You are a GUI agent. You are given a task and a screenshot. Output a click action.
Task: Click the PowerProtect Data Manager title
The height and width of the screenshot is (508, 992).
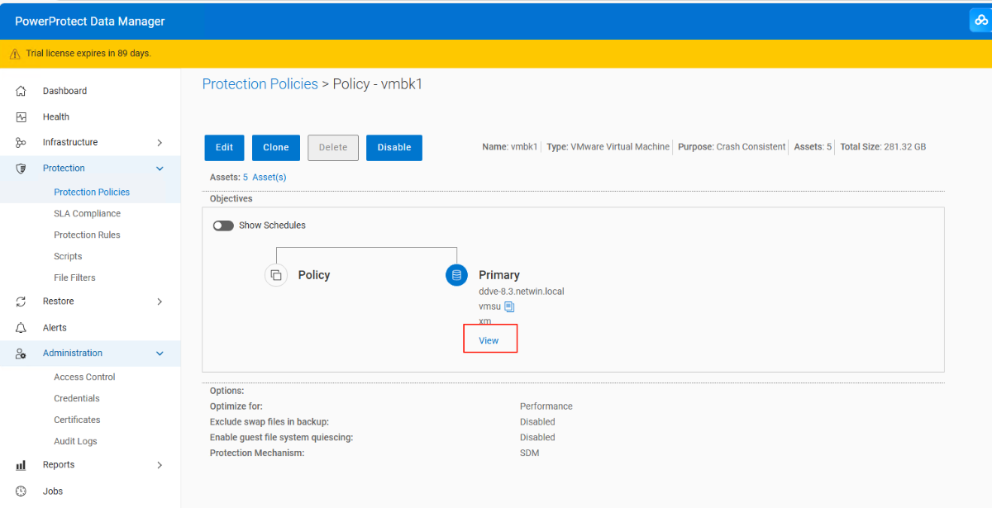tap(90, 21)
